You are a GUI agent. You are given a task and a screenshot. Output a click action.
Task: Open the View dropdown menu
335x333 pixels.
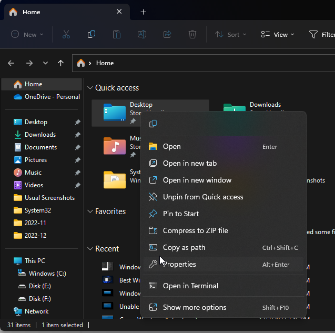pyautogui.click(x=278, y=35)
